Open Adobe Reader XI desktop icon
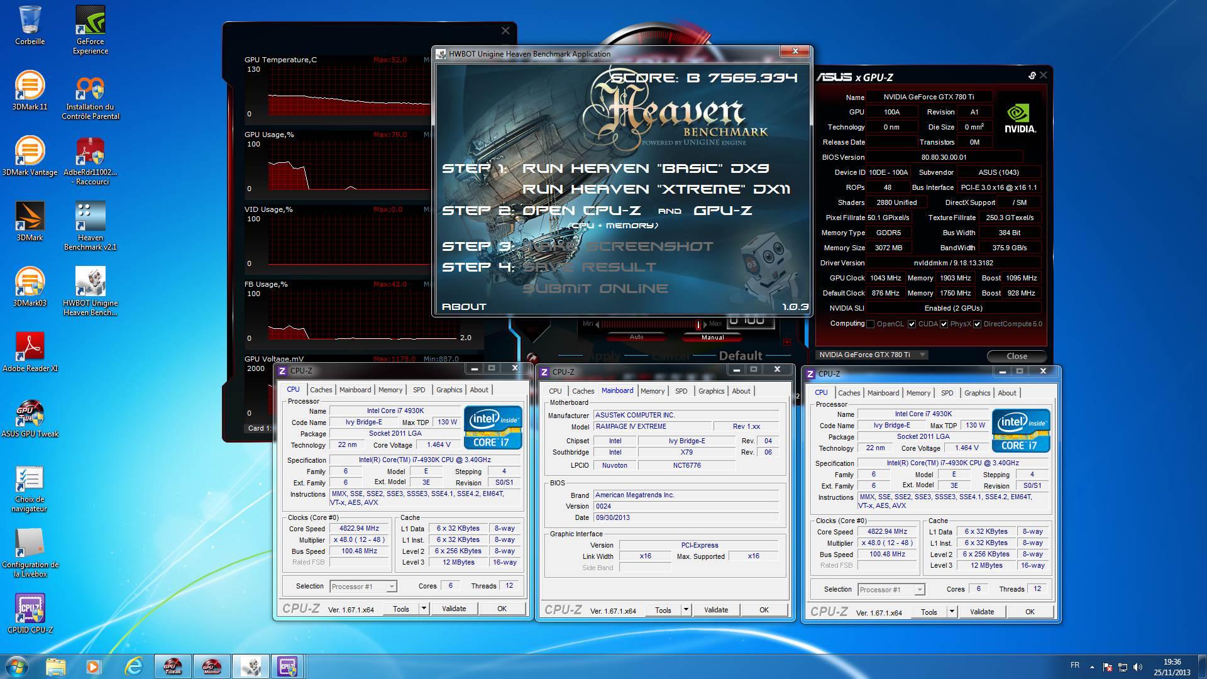 click(30, 352)
